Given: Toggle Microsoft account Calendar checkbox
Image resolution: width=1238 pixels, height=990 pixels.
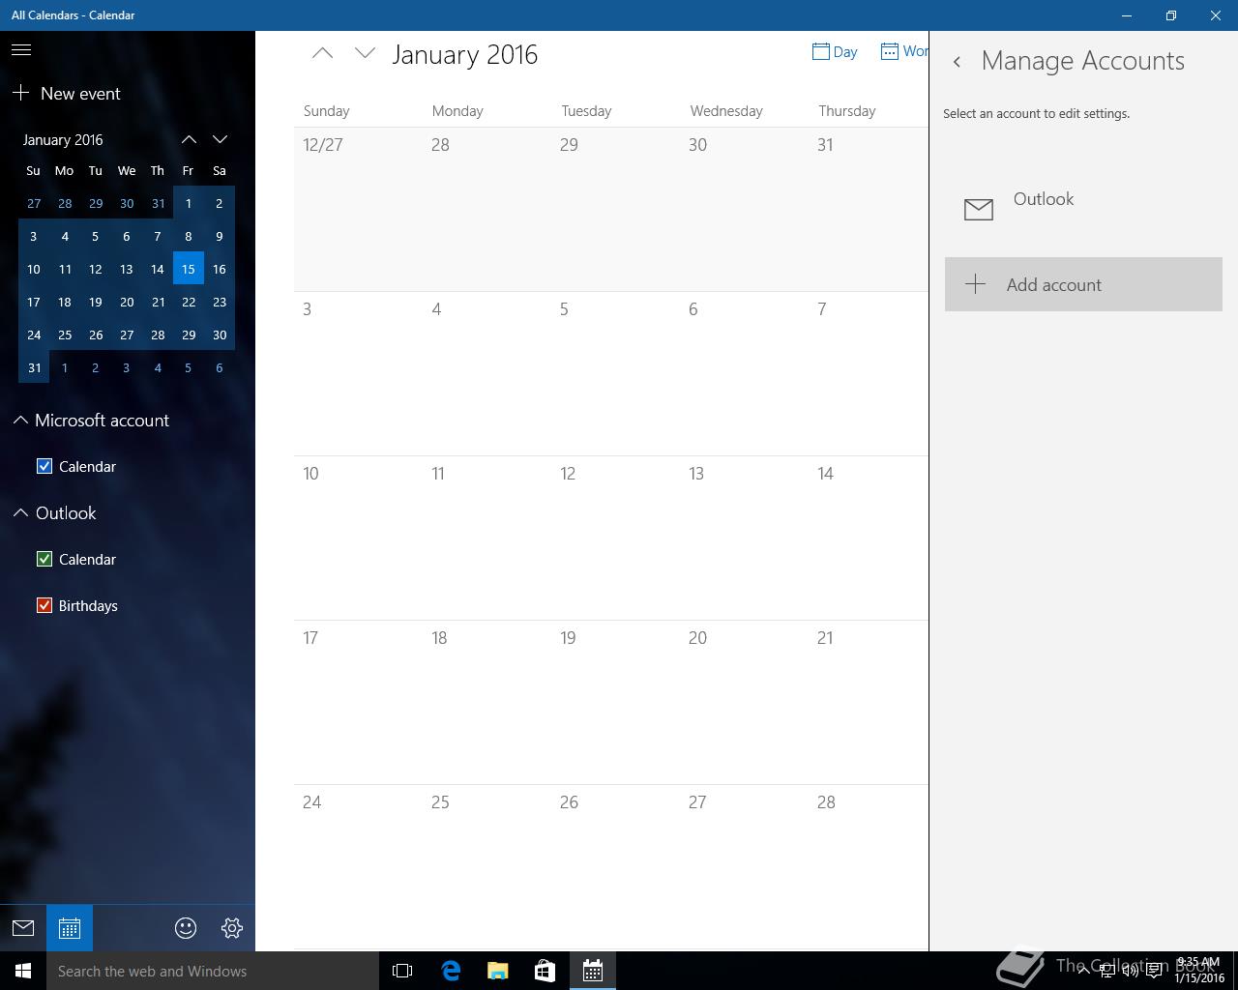Looking at the screenshot, I should (x=44, y=466).
